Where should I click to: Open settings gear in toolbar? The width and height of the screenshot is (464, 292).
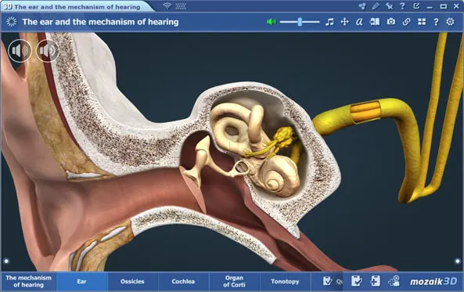(450, 22)
